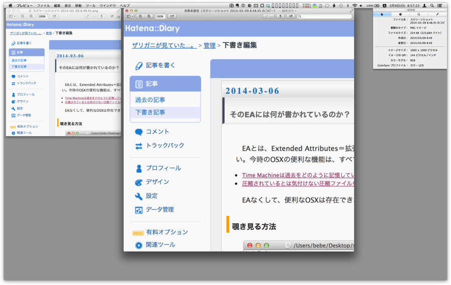Viewport: 451px width, 285px height.
Task: Click the input source A icon
Action: [384, 5]
